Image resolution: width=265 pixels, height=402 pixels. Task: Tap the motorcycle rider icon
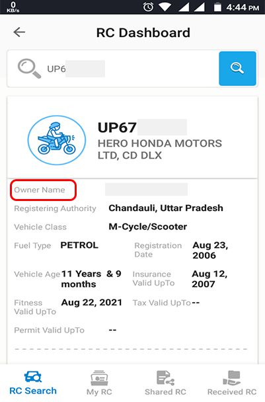pos(57,140)
